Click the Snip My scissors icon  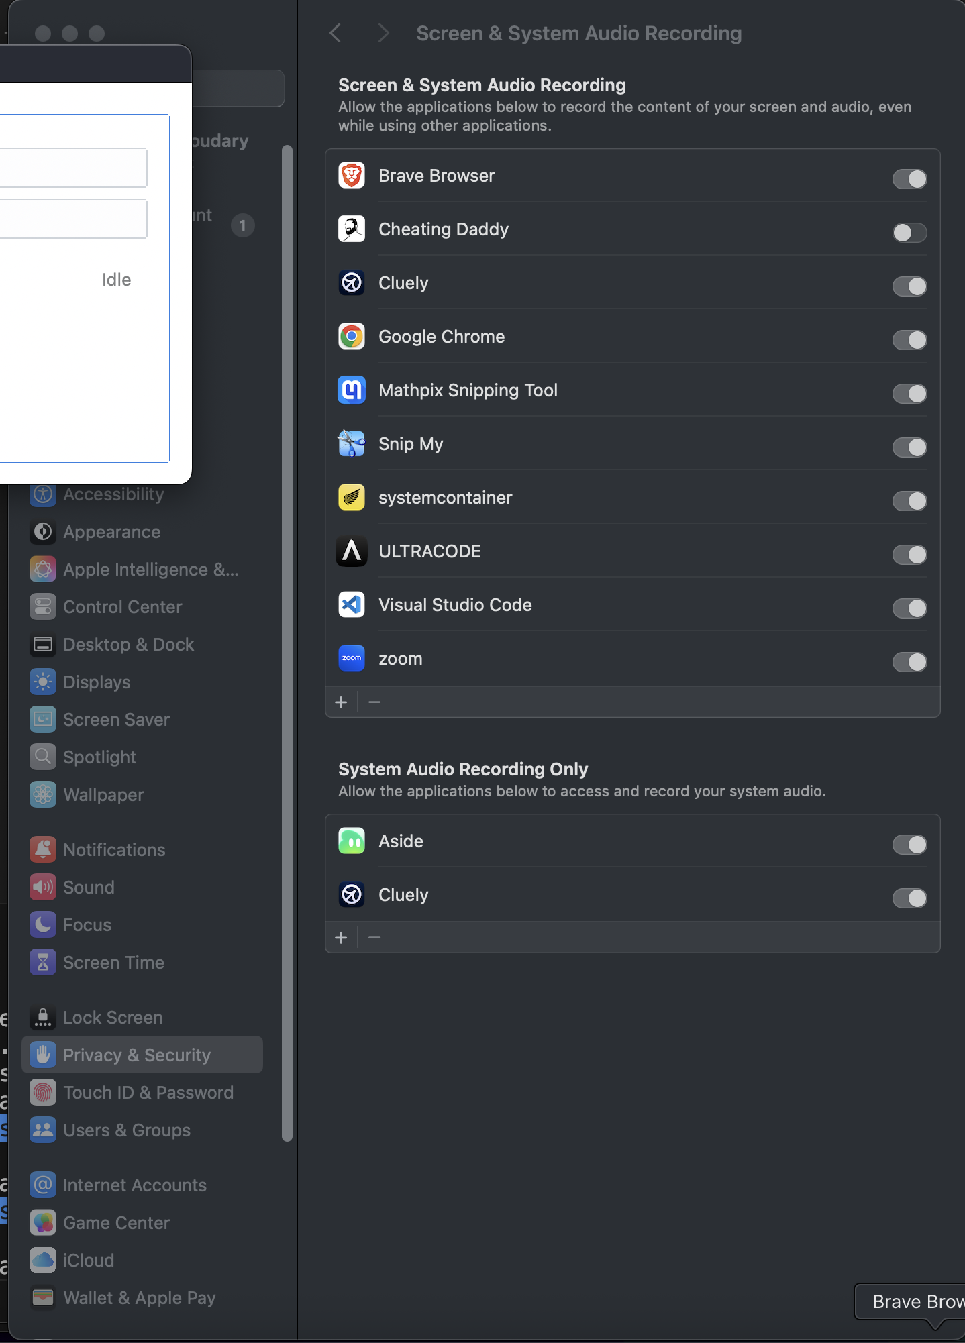click(352, 444)
